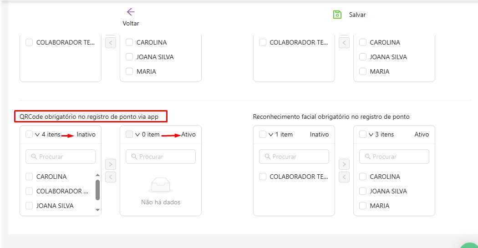Expand the chevron dropdown next to '4 itens'
This screenshot has height=248, width=478.
[x=37, y=135]
